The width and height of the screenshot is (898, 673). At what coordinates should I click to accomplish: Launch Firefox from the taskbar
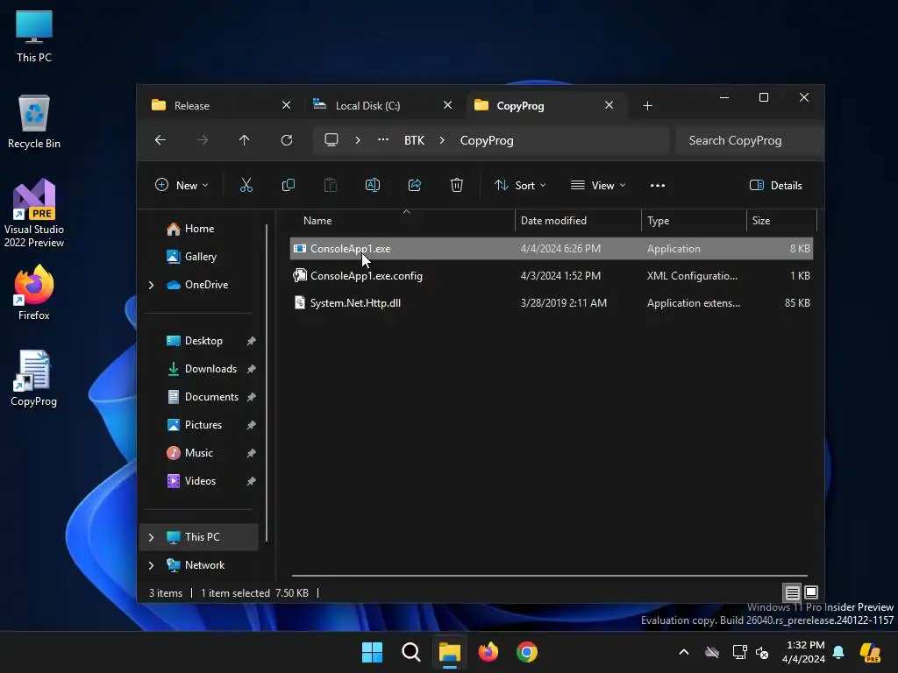[x=488, y=652]
